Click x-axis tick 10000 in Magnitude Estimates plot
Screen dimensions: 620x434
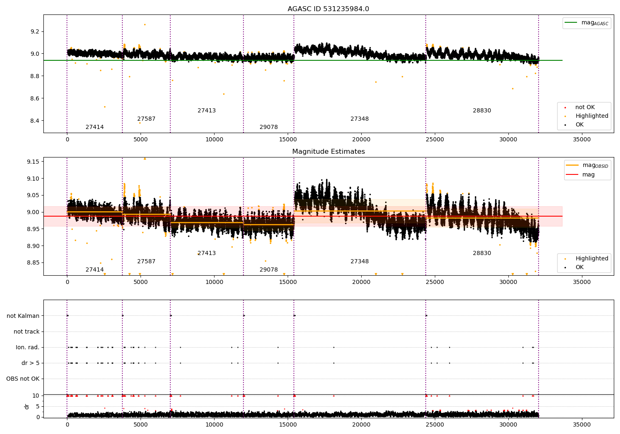click(x=214, y=282)
